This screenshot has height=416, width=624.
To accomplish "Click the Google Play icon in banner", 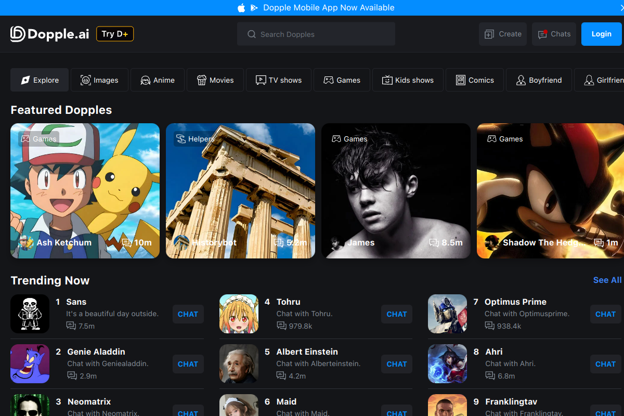I will (x=254, y=8).
